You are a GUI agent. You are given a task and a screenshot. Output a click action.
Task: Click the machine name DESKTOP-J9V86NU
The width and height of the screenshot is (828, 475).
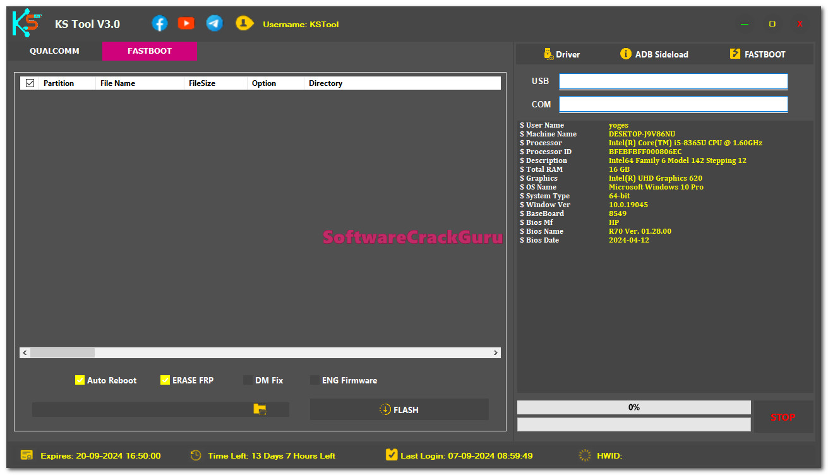(x=642, y=134)
